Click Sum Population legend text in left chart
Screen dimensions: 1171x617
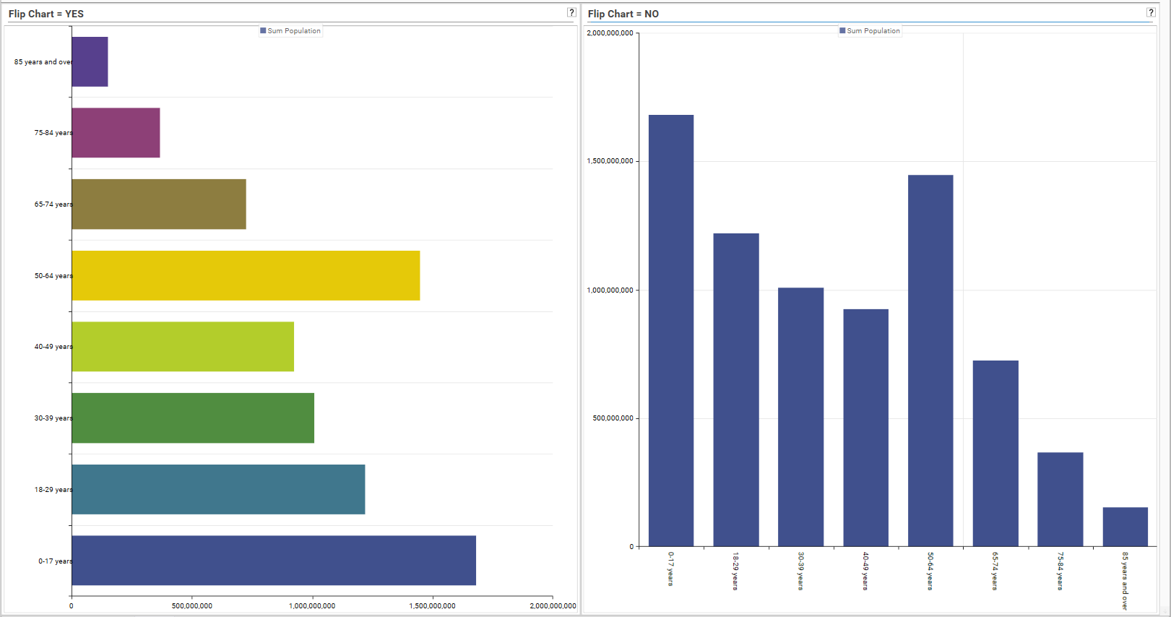coord(294,31)
